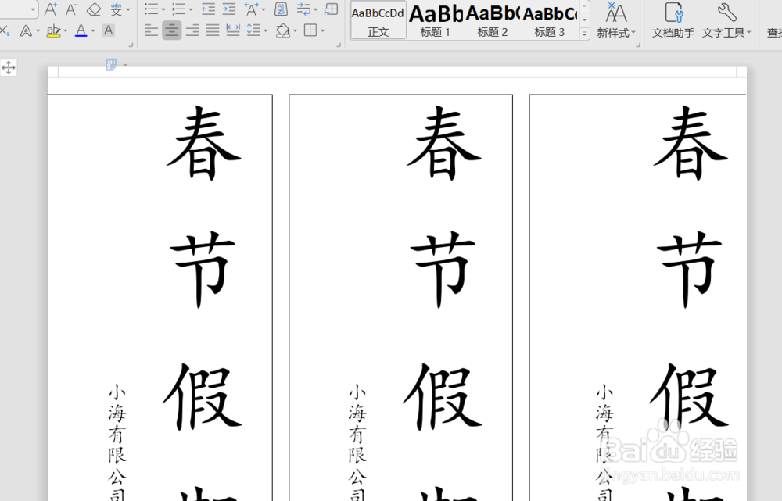
Task: Expand the full style gallery
Action: 584,34
